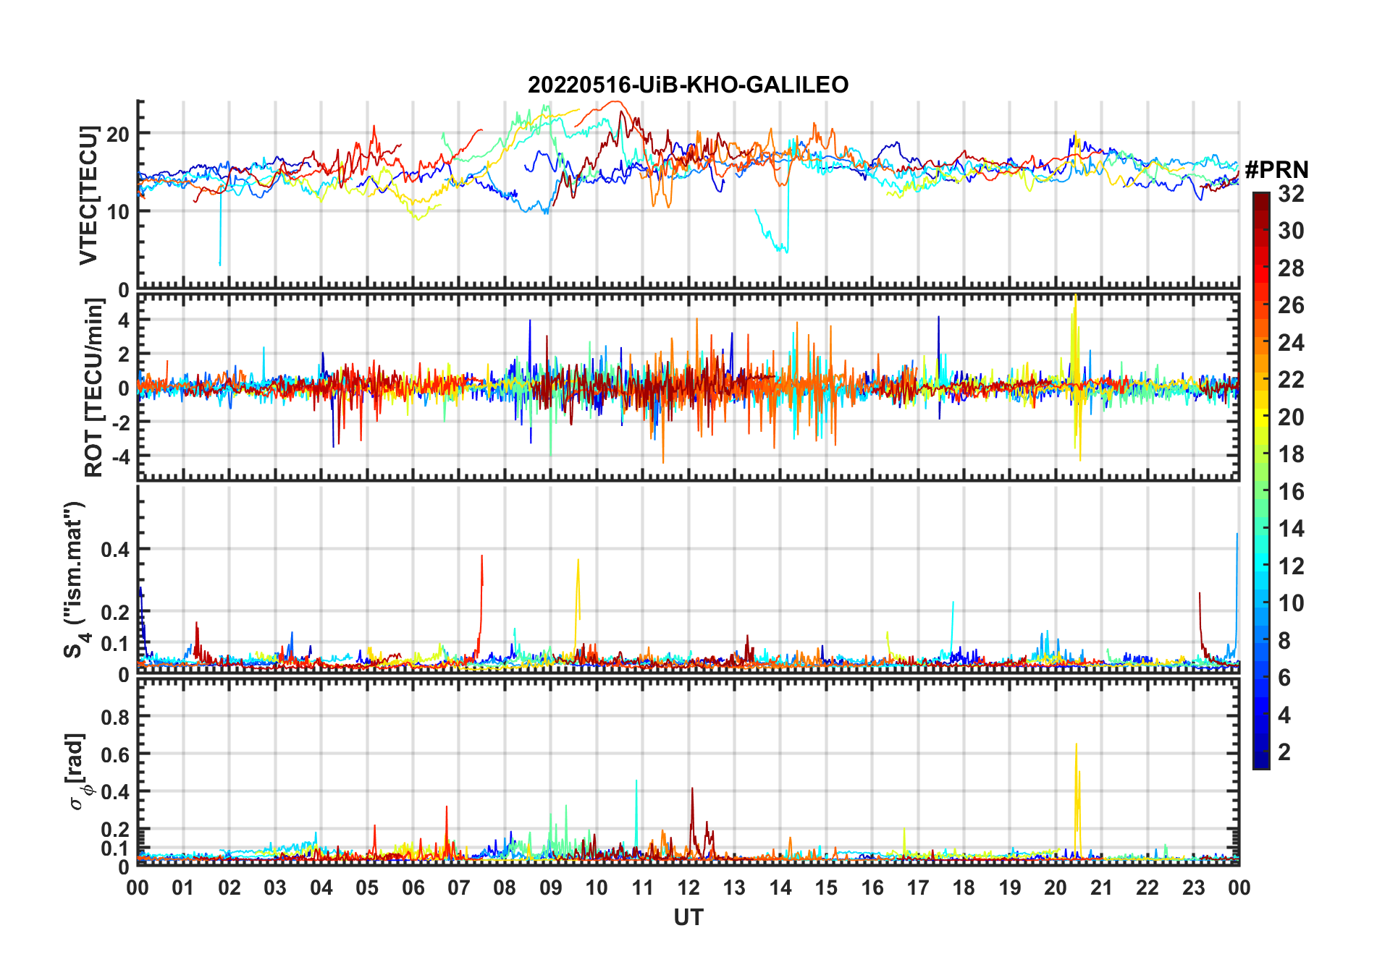Click the "#PRN" colorbar title

pyautogui.click(x=1276, y=170)
